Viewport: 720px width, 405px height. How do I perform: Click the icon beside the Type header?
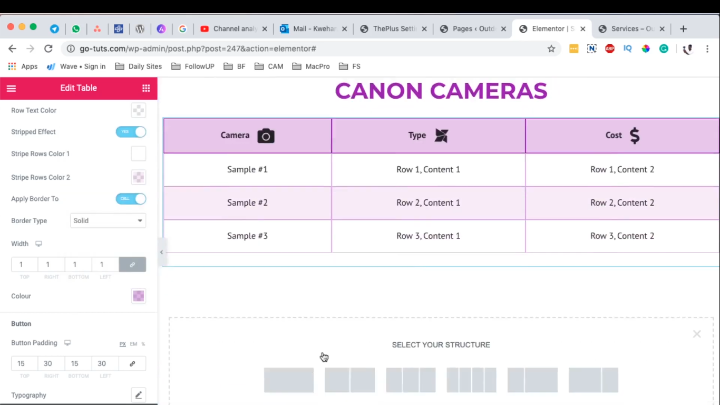pos(441,136)
